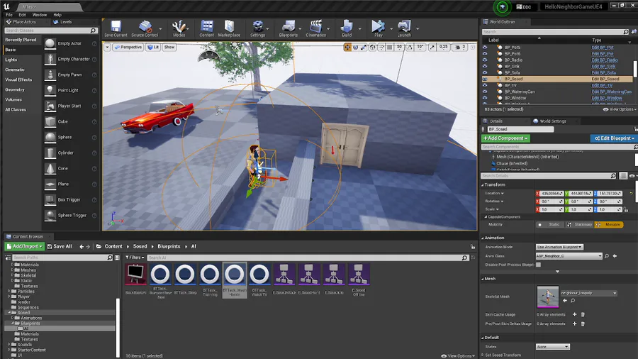Screen dimensions: 638x359
Task: Open the Animation Mode dropdown
Action: pos(559,247)
